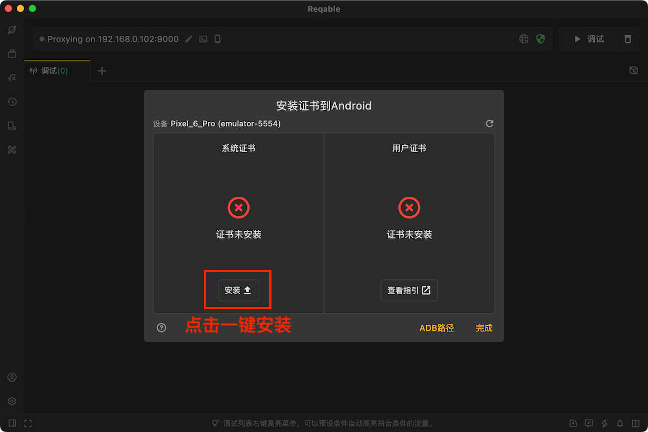Toggle the sidebar panel icon in status bar
Screen dimensions: 648x432
pyautogui.click(x=12, y=423)
